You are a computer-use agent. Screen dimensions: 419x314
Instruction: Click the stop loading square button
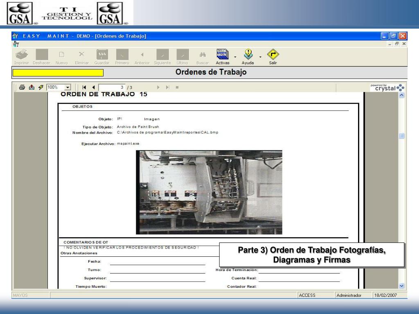click(x=177, y=87)
